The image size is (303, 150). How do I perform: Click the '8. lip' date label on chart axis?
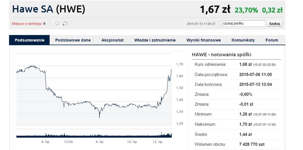point(45,142)
